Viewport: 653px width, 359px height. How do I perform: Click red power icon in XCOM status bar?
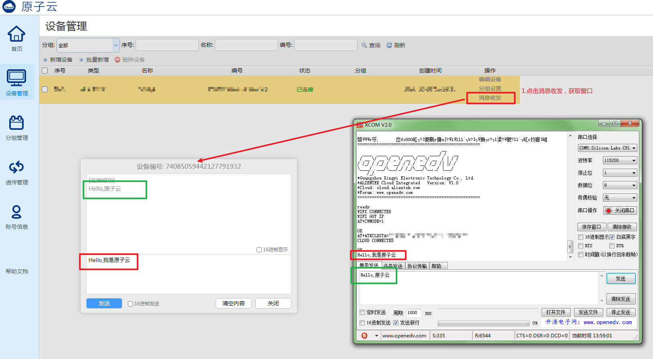click(x=364, y=336)
